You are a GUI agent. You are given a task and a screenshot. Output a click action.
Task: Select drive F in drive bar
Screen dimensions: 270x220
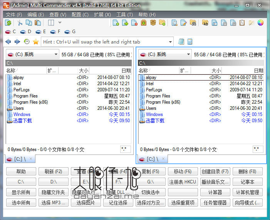click(x=55, y=32)
